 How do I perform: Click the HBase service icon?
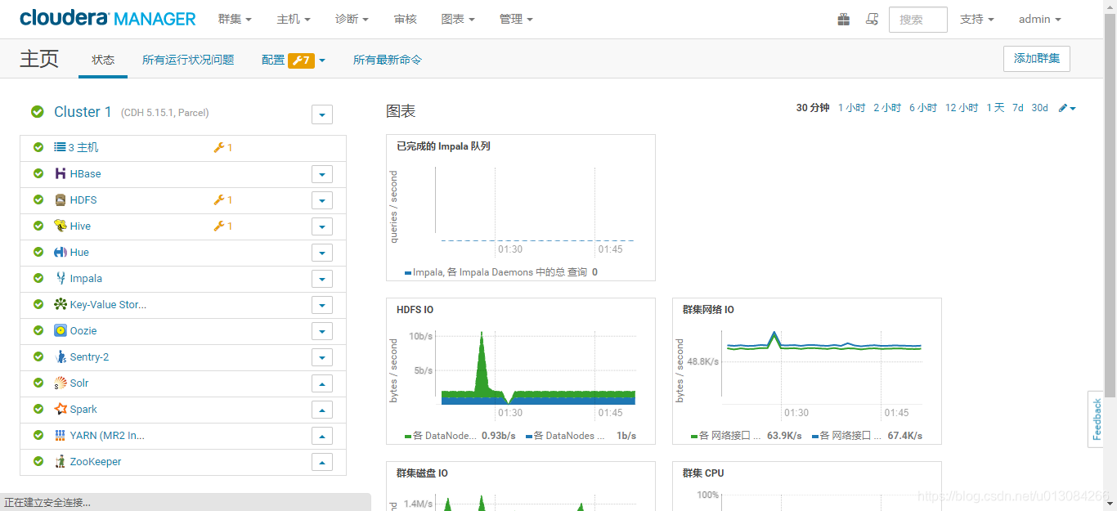pos(61,173)
